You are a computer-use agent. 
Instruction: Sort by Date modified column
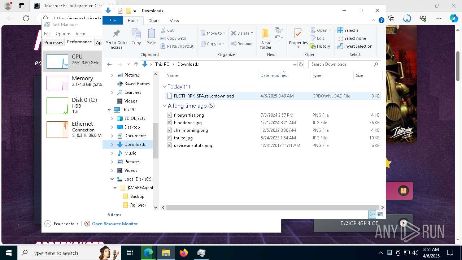(x=284, y=75)
